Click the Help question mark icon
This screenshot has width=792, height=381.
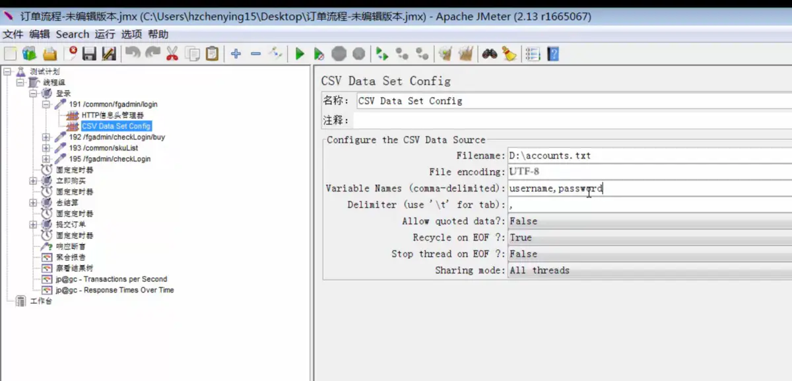pos(553,53)
